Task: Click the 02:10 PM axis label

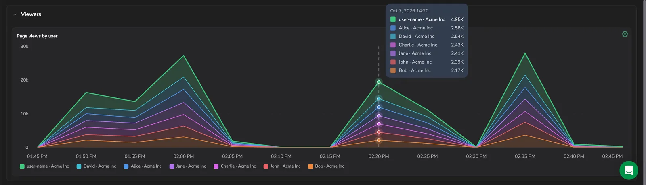Action: [x=281, y=156]
